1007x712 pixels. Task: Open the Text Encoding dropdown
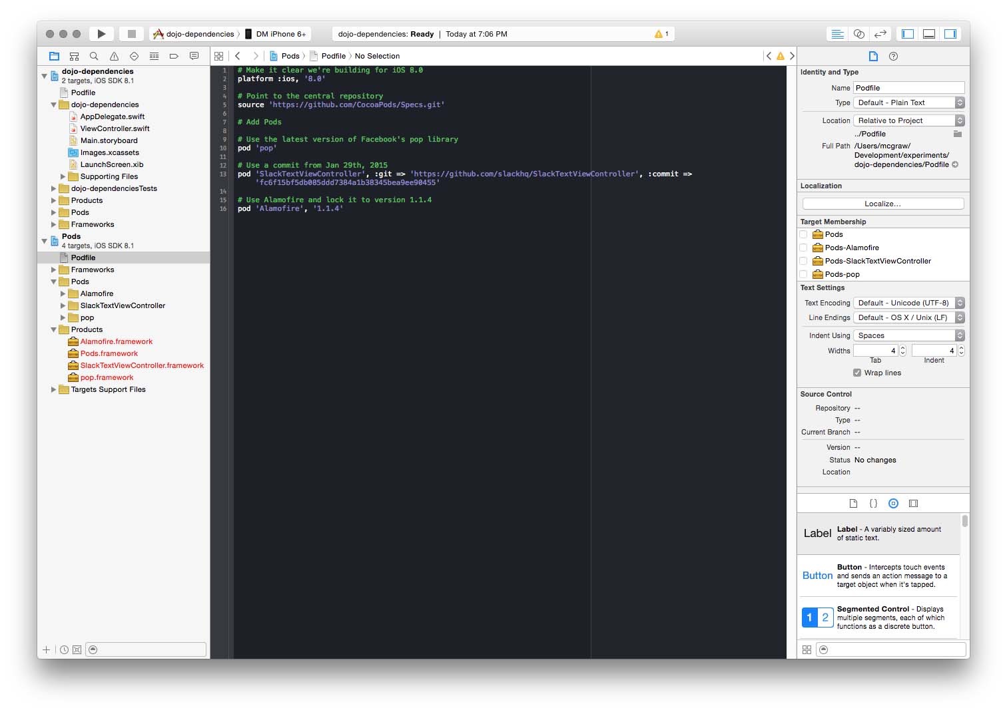[x=909, y=303]
